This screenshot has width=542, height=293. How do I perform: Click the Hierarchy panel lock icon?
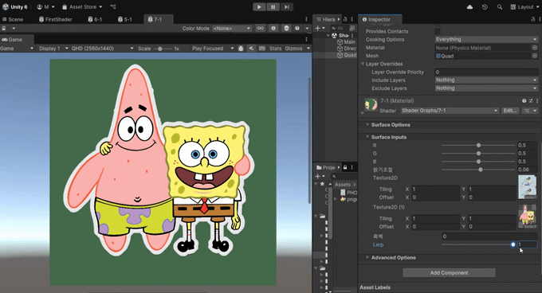(345, 19)
